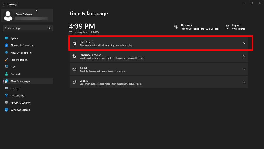264x149 pixels.
Task: Click the Typing keyboard icon
Action: pos(75,69)
